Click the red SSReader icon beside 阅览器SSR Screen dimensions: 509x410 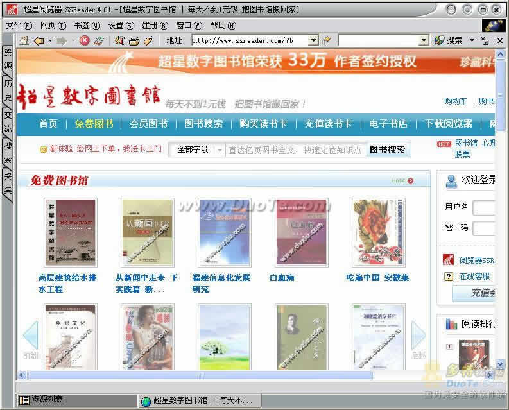[x=448, y=260]
